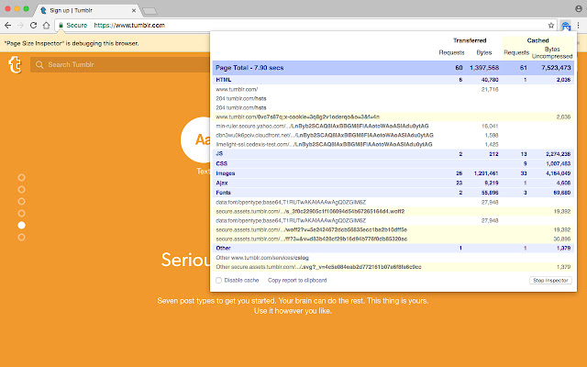
Task: Select the highlighted fifth page indicator dot
Action: (x=21, y=225)
